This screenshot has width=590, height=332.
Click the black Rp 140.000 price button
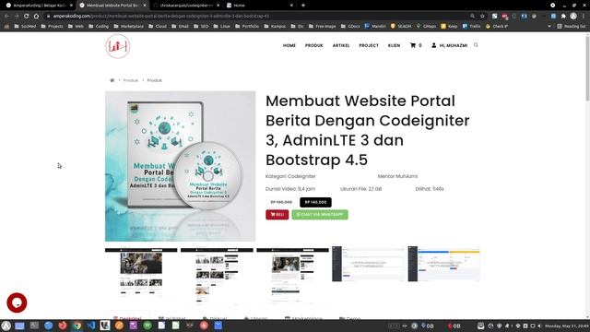315,202
